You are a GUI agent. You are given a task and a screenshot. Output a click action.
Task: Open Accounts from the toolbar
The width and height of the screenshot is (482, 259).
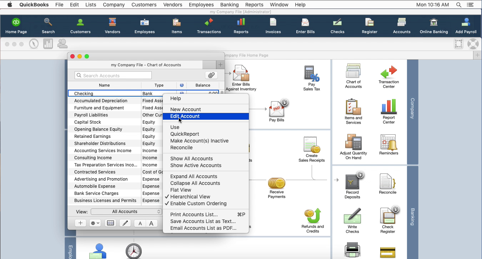[x=402, y=26]
